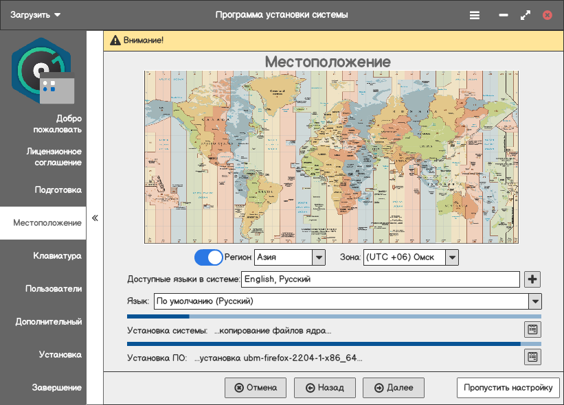Go to Клавиатура step in sidebar
Image resolution: width=564 pixels, height=405 pixels.
point(57,256)
